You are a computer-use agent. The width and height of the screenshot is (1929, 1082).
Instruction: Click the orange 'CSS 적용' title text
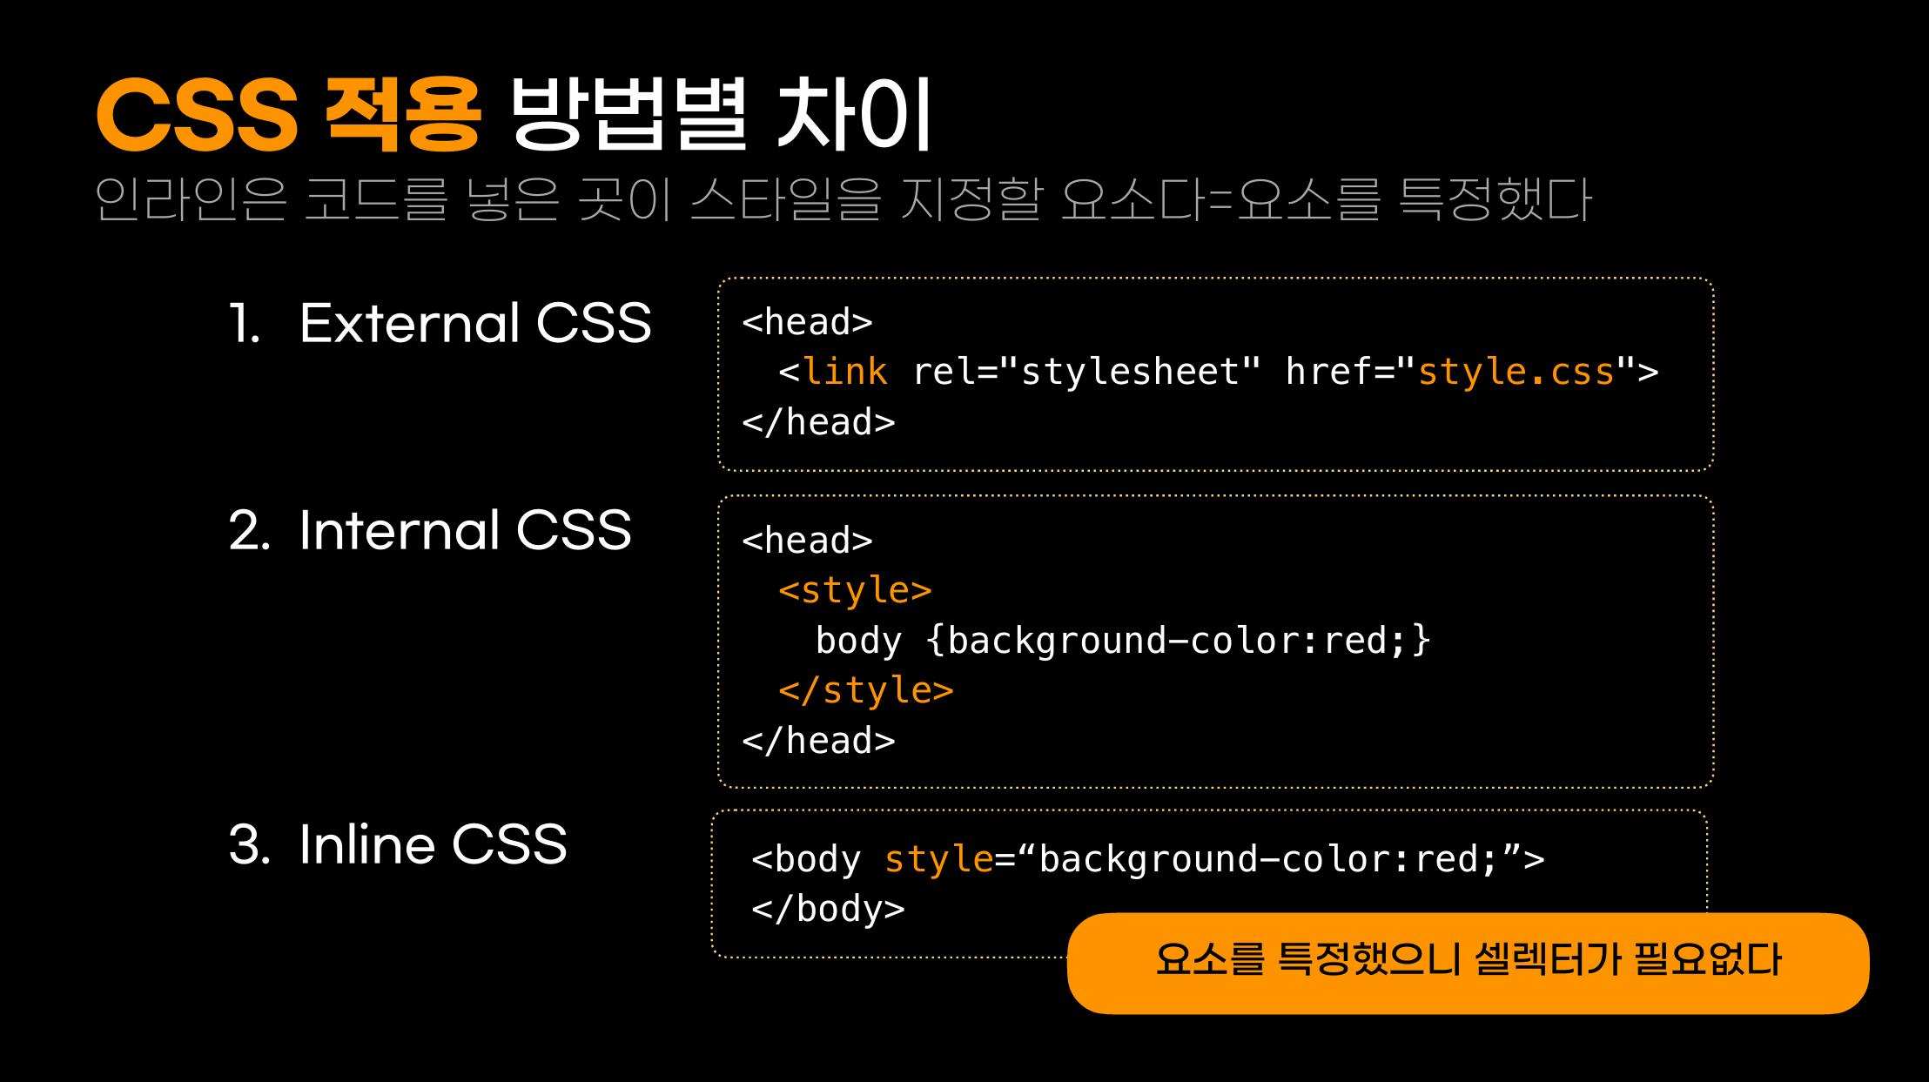(287, 115)
